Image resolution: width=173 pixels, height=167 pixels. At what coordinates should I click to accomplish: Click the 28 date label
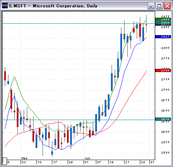(x=143, y=162)
